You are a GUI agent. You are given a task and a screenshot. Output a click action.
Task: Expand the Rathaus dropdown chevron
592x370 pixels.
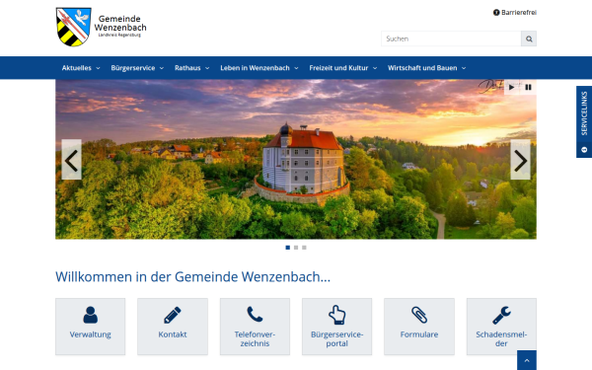tap(207, 68)
